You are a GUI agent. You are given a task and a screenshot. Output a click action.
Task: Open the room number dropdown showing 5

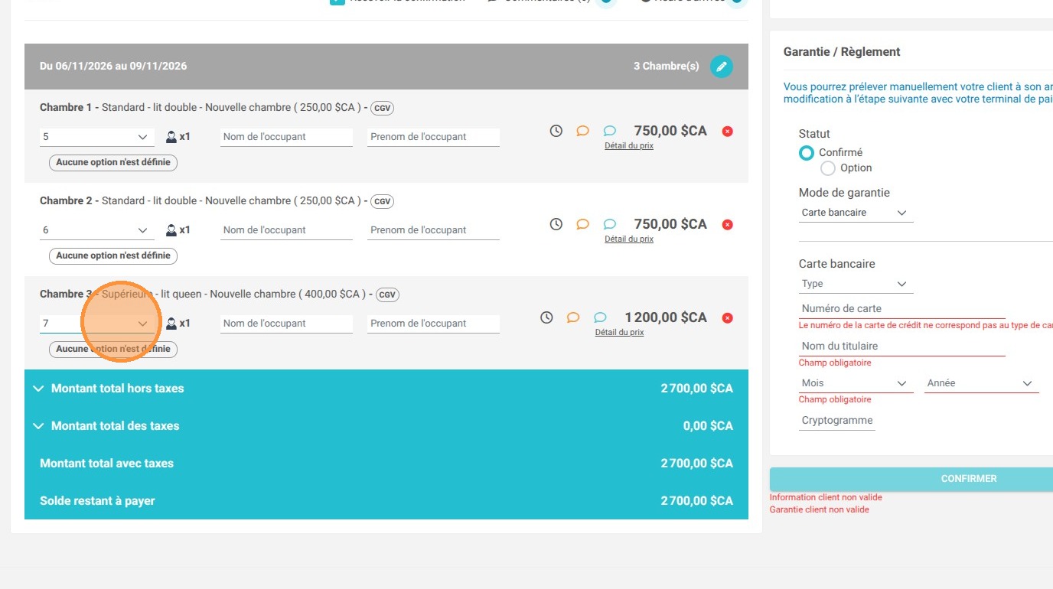(x=96, y=137)
